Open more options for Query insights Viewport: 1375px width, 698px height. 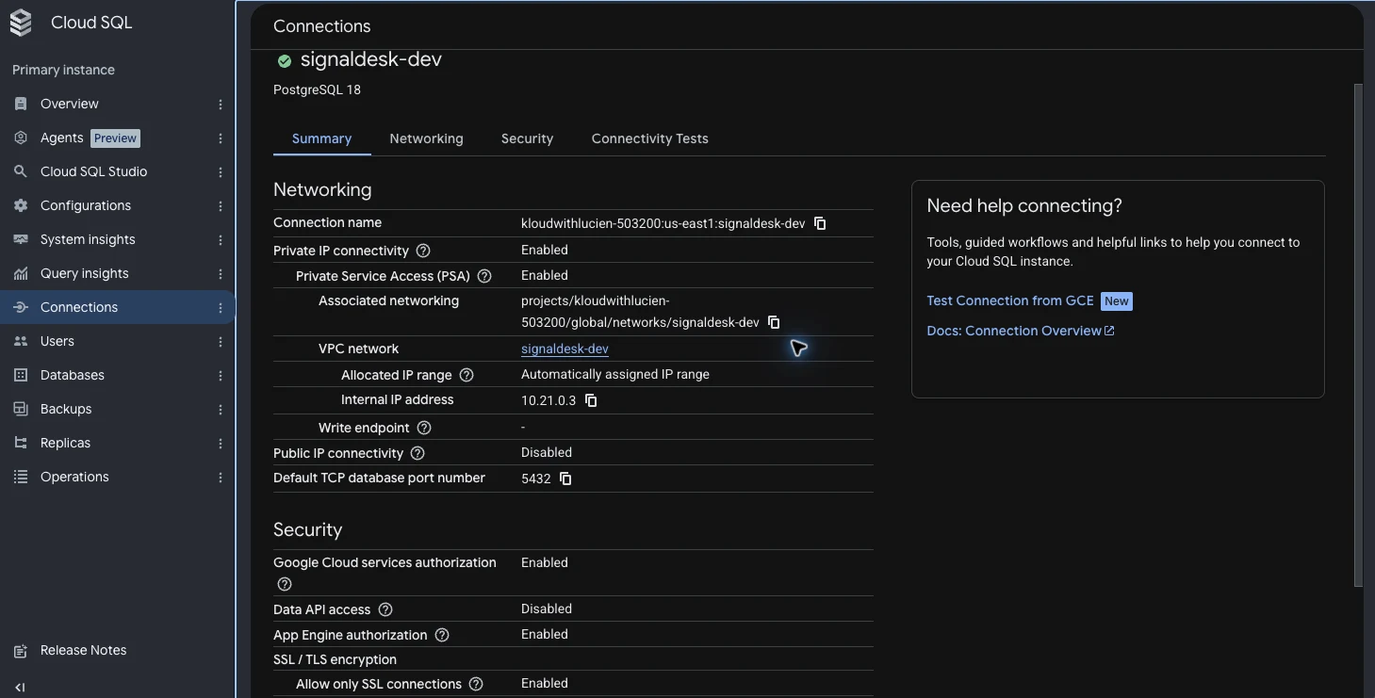pos(221,274)
